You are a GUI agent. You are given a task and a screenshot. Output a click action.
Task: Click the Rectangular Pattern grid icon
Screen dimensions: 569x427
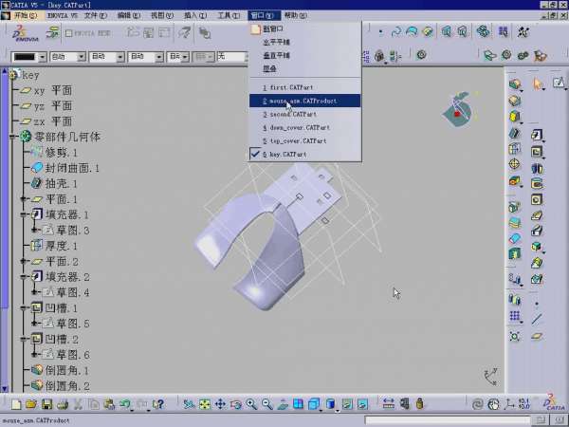(x=515, y=316)
